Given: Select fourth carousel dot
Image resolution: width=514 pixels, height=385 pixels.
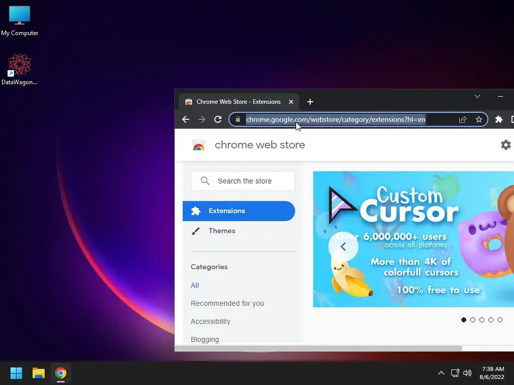Looking at the screenshot, I should 491,320.
